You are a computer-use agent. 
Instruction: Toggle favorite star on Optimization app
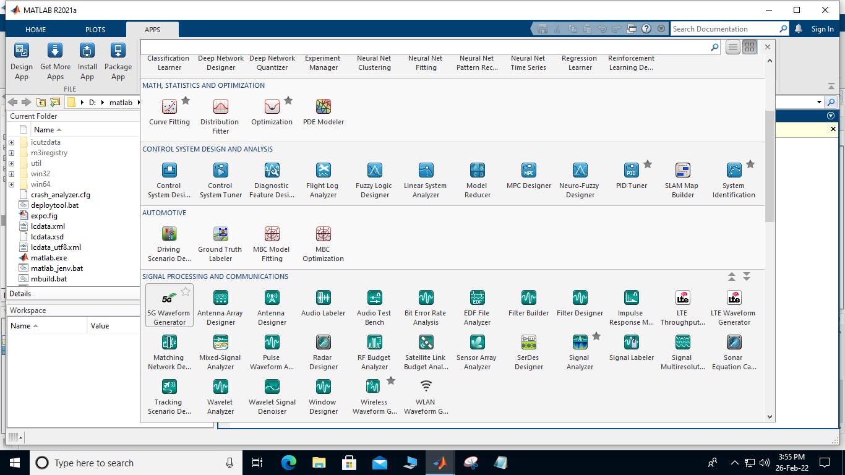[288, 100]
